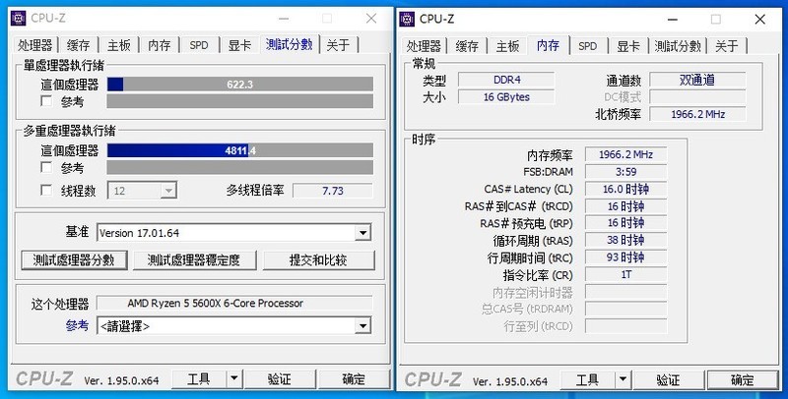788x399 pixels.
Task: Open the 請選擇 reference processor dropdown
Action: pyautogui.click(x=362, y=326)
